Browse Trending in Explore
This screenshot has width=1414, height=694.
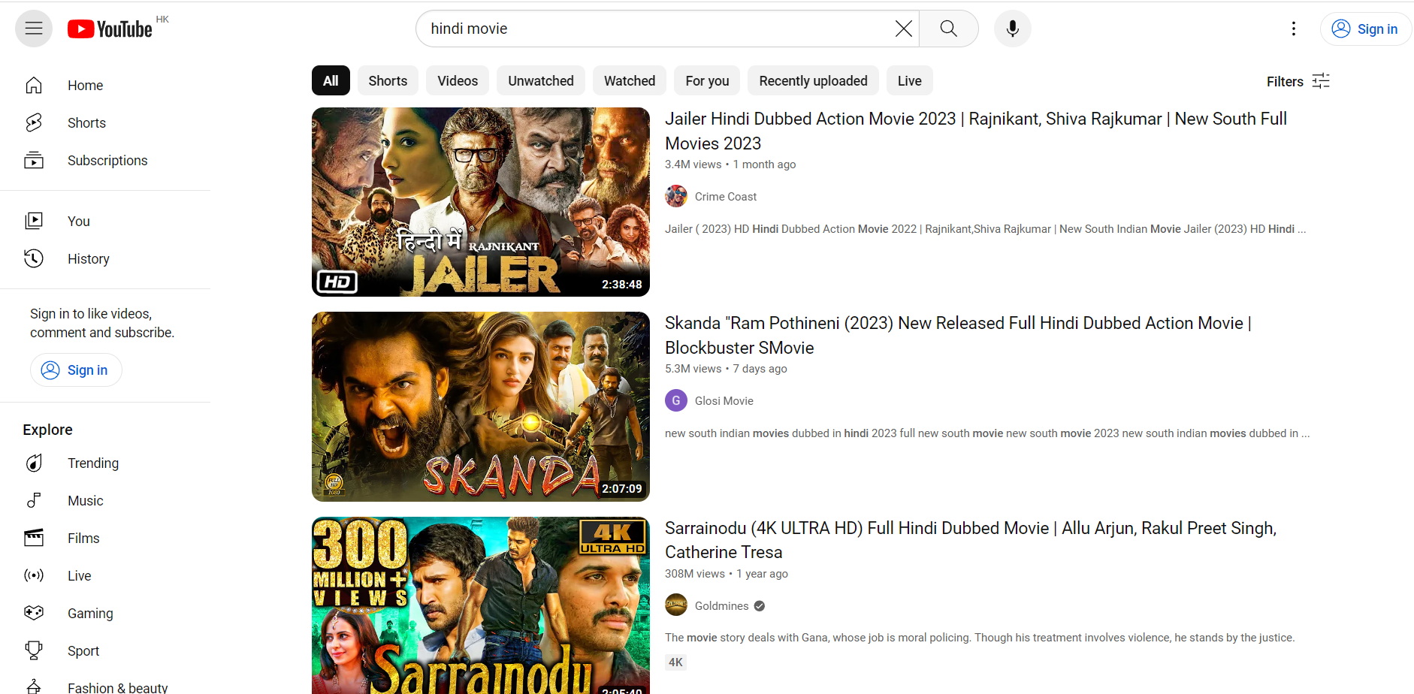[105, 463]
